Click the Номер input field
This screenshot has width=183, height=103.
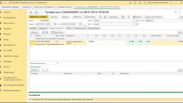click(x=62, y=21)
